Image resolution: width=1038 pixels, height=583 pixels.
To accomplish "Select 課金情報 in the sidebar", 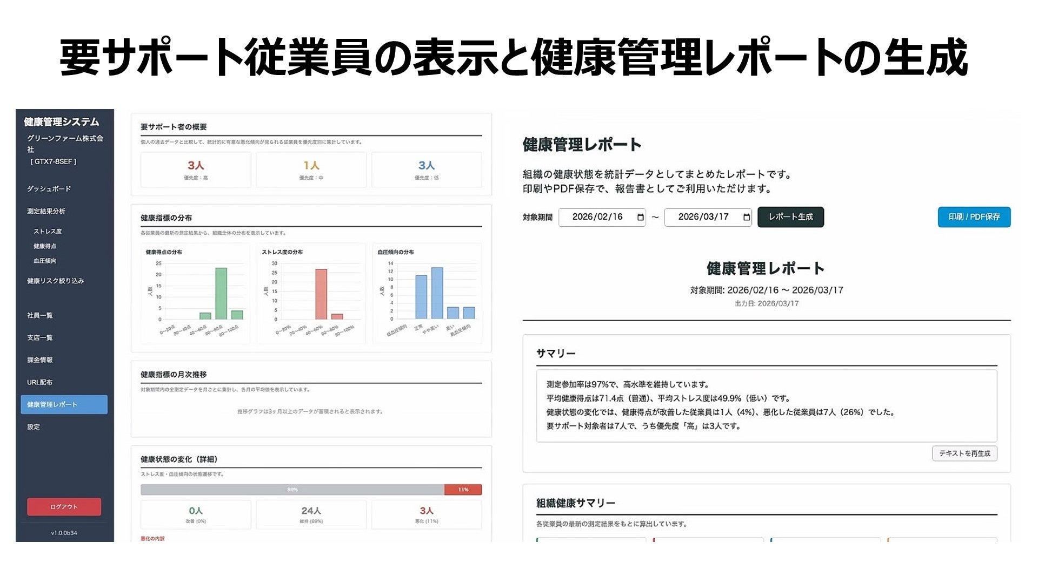I will (x=40, y=360).
